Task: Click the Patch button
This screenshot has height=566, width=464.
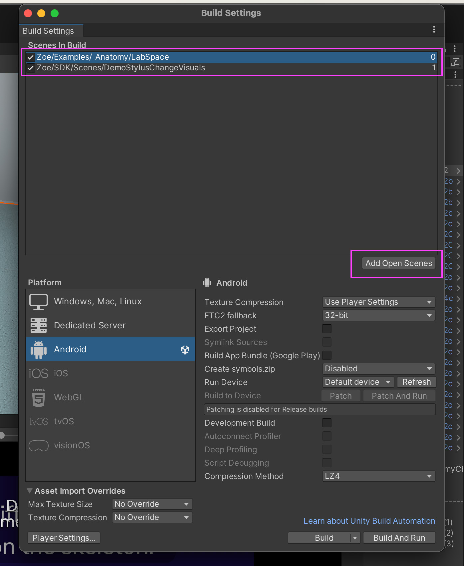Action: 341,396
